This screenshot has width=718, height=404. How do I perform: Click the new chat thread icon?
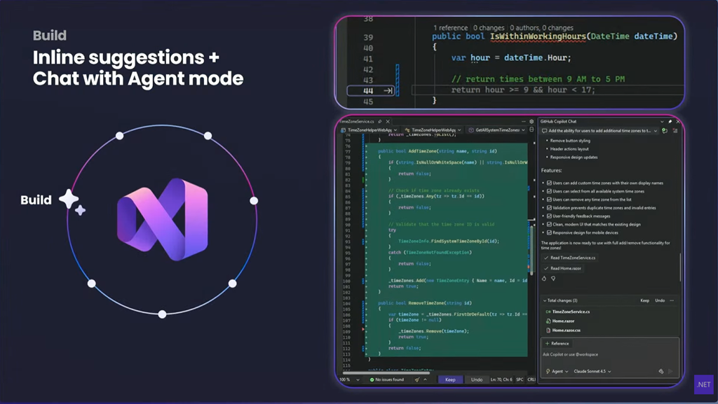[x=664, y=130]
